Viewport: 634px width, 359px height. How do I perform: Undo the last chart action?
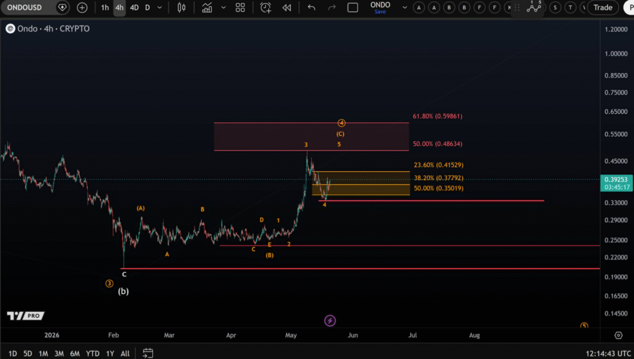click(x=311, y=7)
